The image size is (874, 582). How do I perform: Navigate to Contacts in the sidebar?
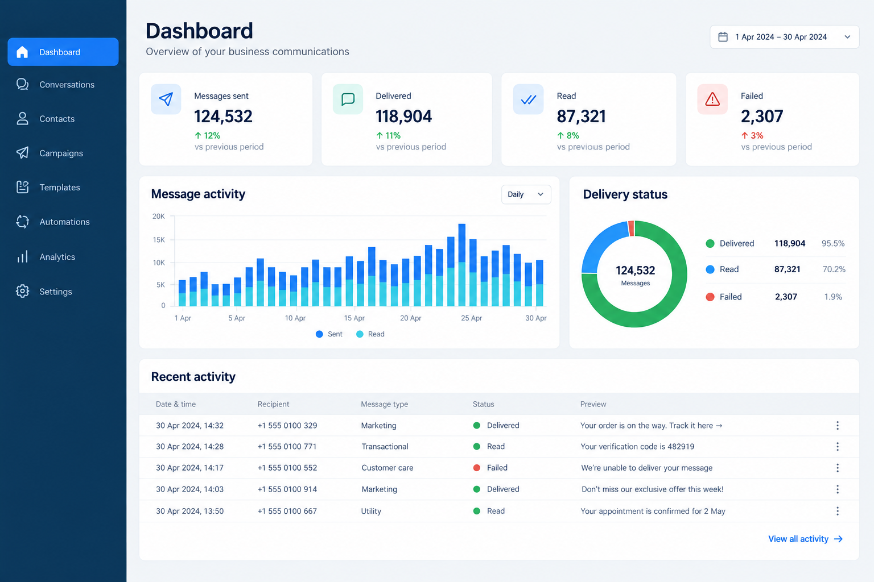57,119
